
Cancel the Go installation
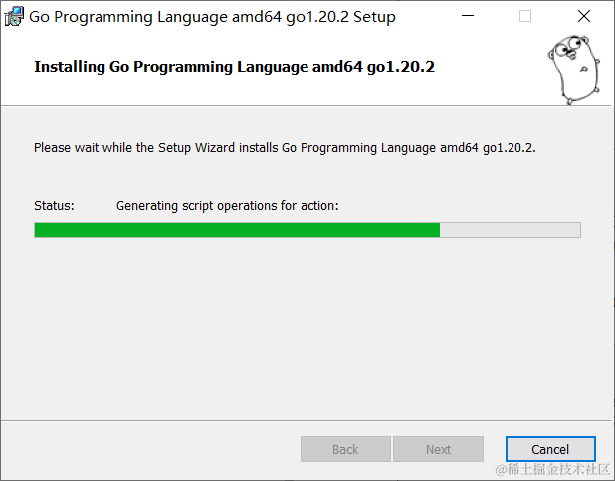point(550,449)
